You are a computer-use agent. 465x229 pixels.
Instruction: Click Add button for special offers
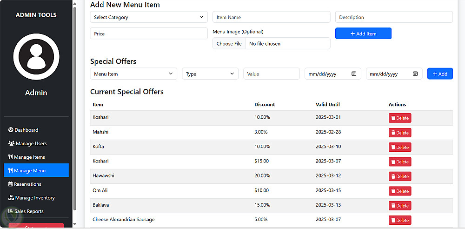(440, 74)
